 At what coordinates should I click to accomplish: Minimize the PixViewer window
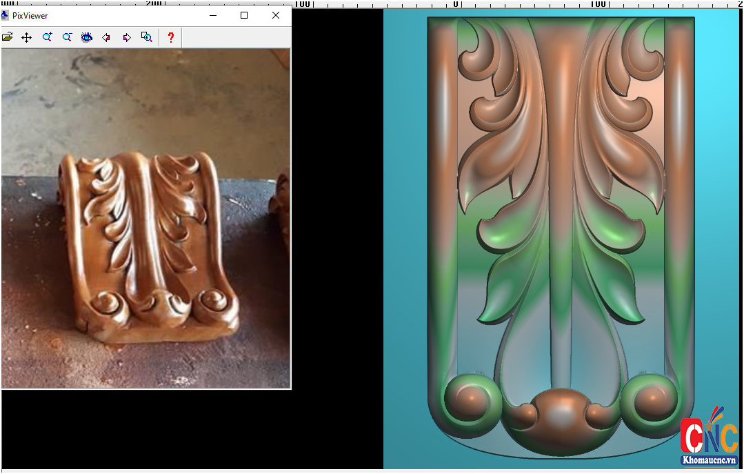point(213,15)
